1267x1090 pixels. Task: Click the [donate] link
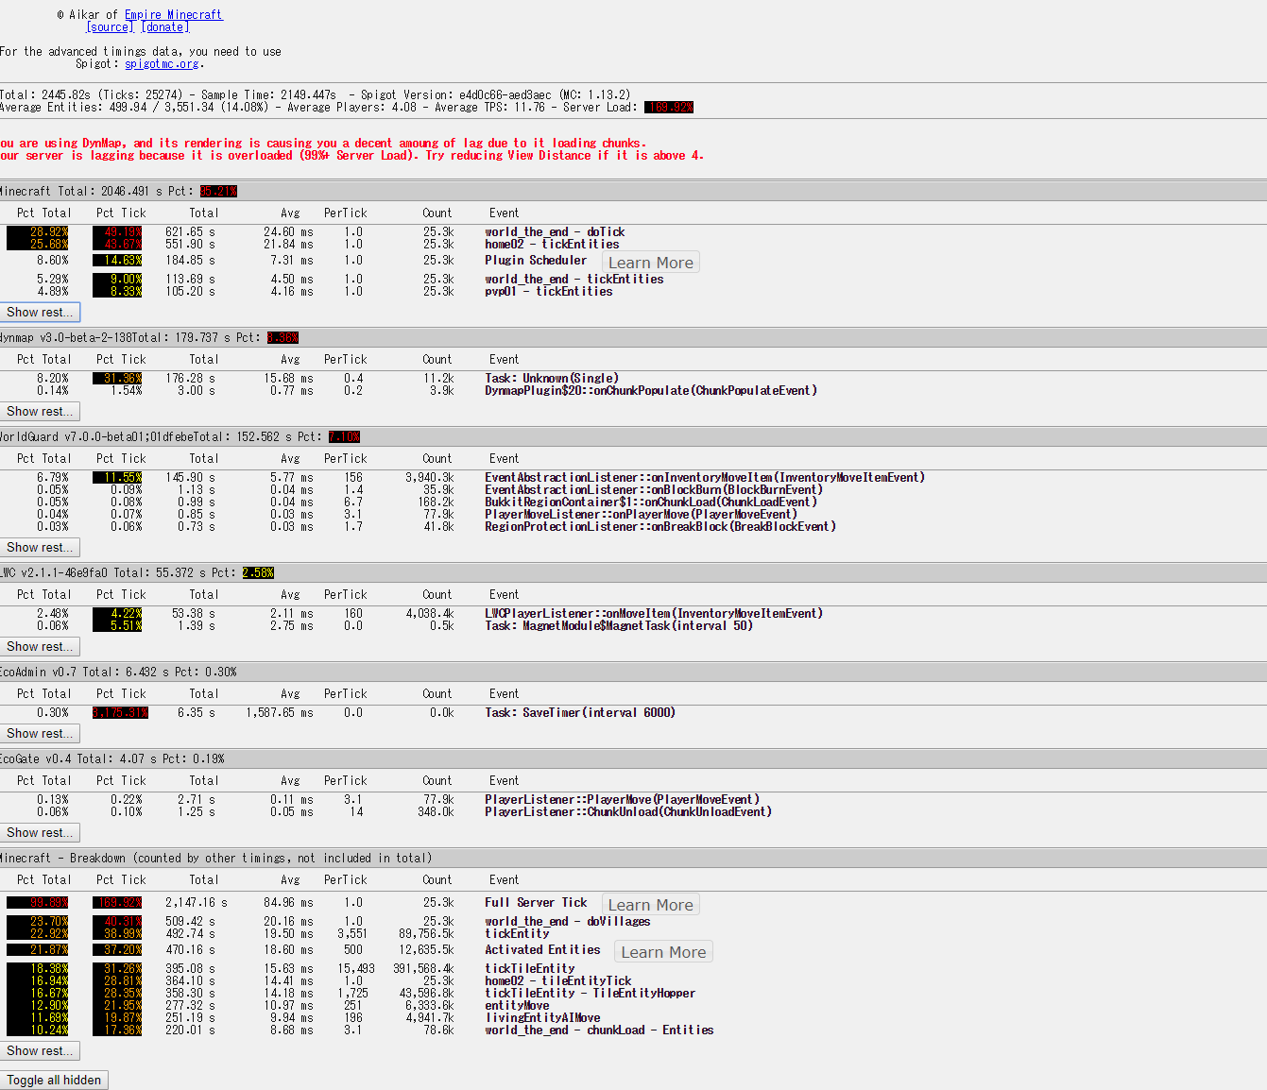(165, 27)
